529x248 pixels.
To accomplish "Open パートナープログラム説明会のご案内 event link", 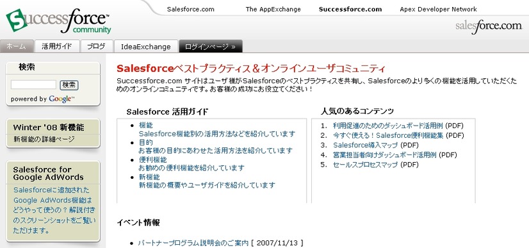I will (x=193, y=243).
